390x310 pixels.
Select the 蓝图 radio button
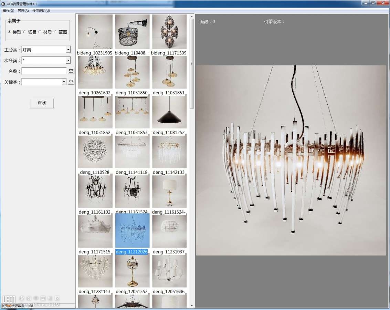tap(55, 32)
